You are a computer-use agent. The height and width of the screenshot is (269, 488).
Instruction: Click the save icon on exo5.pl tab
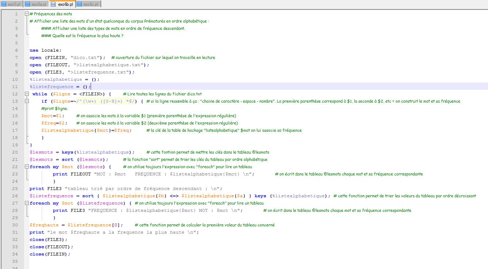click(x=4, y=4)
